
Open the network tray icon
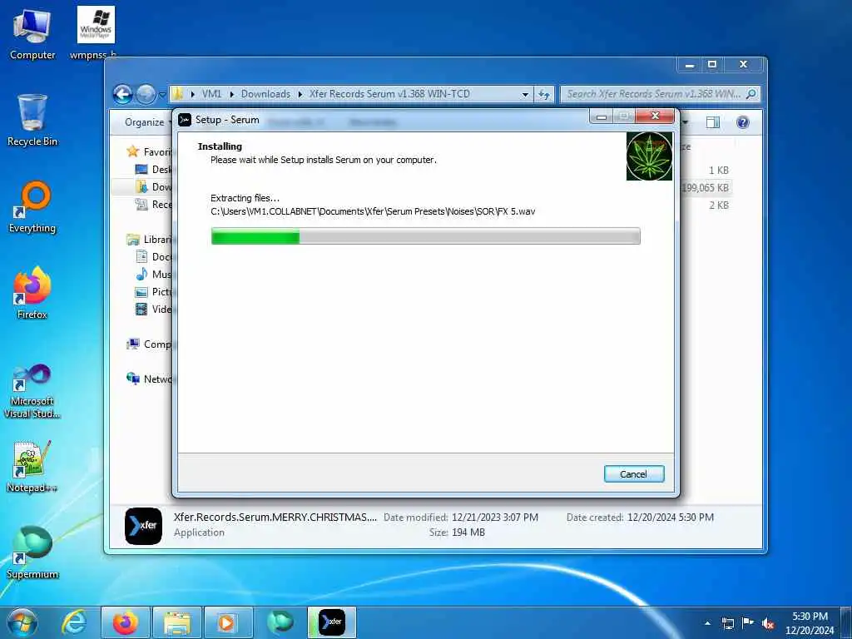[727, 623]
